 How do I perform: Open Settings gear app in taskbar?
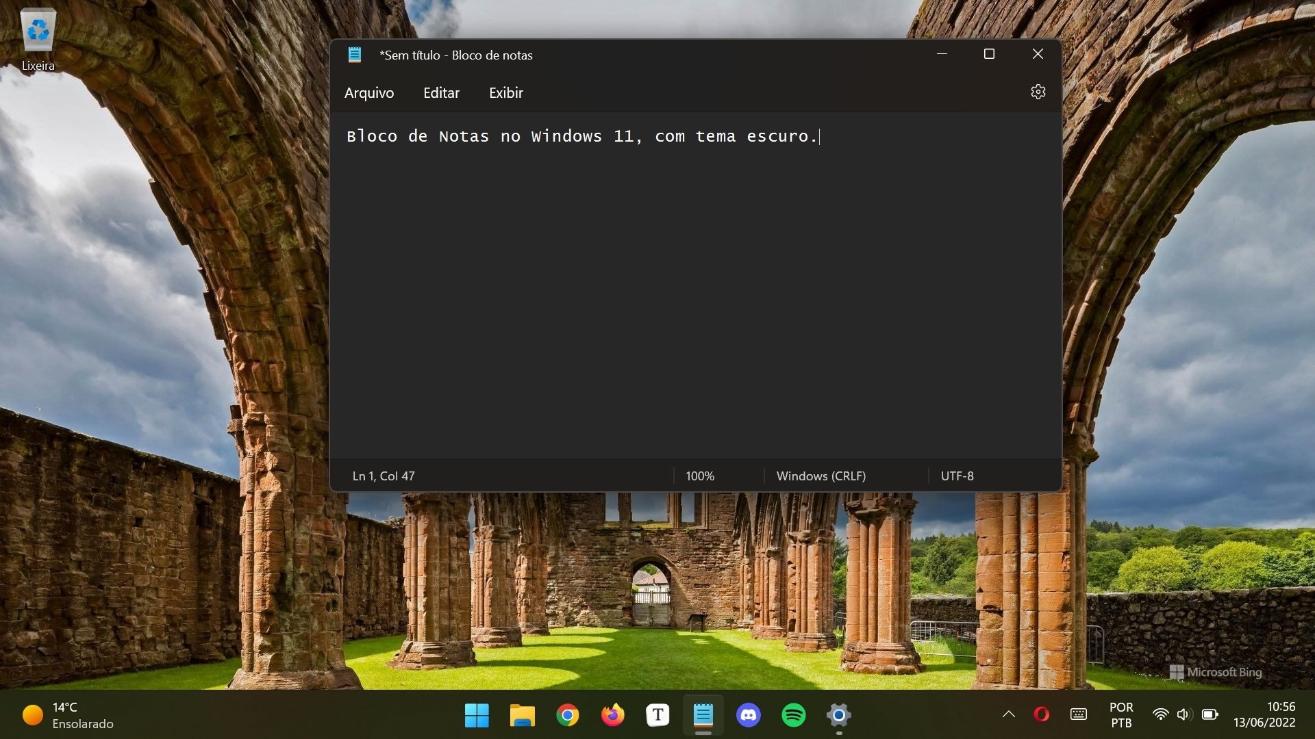pos(838,715)
